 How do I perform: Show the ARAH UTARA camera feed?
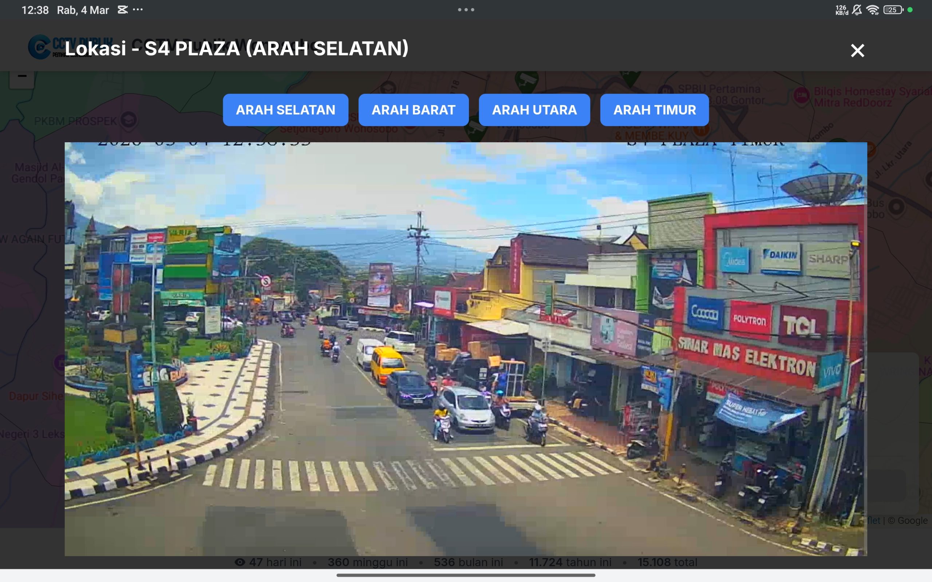pyautogui.click(x=534, y=110)
